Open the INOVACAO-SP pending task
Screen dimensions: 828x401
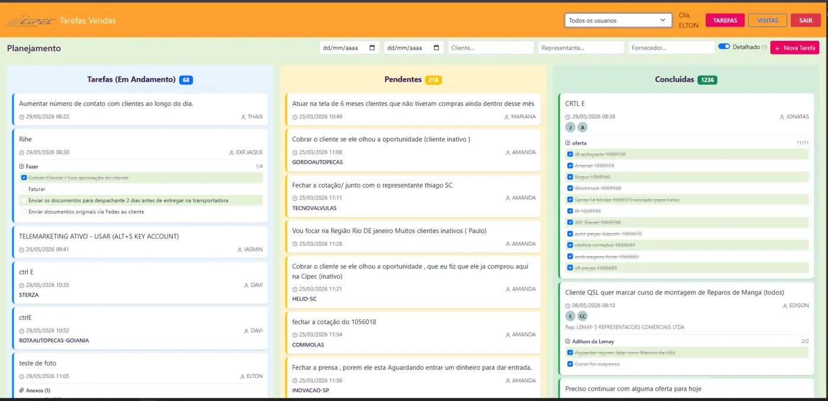click(x=413, y=378)
